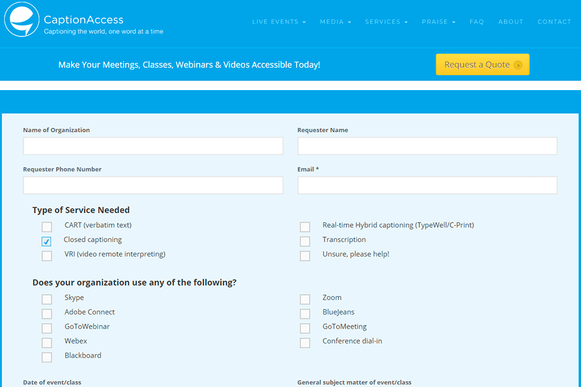
Task: Enable Real-time Hybrid captioning checkbox
Action: tap(305, 227)
